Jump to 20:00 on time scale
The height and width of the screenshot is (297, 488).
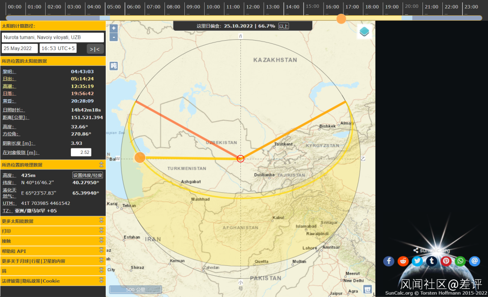412,6
